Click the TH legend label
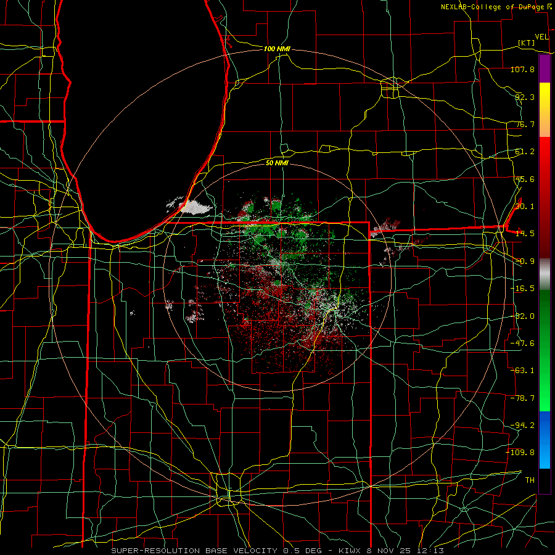Screen dimensions: 555x555 (x=530, y=480)
